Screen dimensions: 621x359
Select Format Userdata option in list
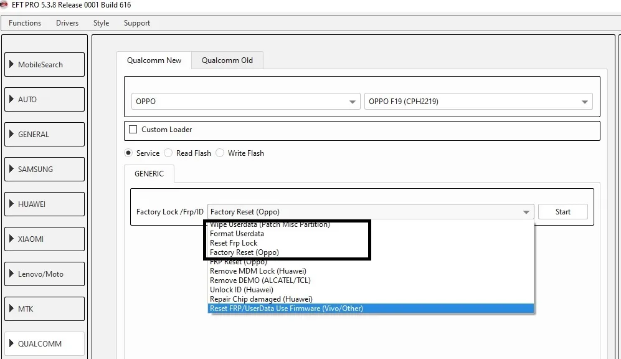point(237,234)
